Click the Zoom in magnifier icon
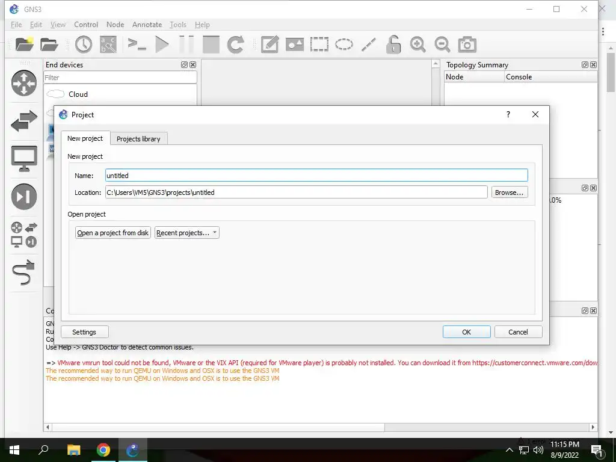The width and height of the screenshot is (616, 462). point(417,44)
